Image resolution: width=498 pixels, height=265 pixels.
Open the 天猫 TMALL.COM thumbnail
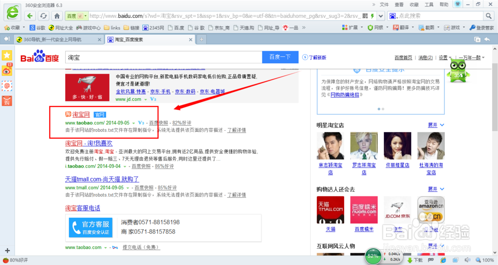tap(330, 210)
